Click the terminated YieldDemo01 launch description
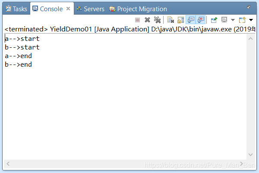The image size is (259, 173). point(130,29)
